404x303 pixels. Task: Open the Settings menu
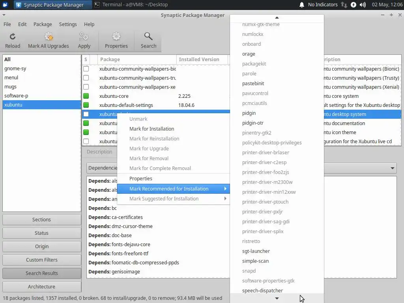pyautogui.click(x=68, y=24)
